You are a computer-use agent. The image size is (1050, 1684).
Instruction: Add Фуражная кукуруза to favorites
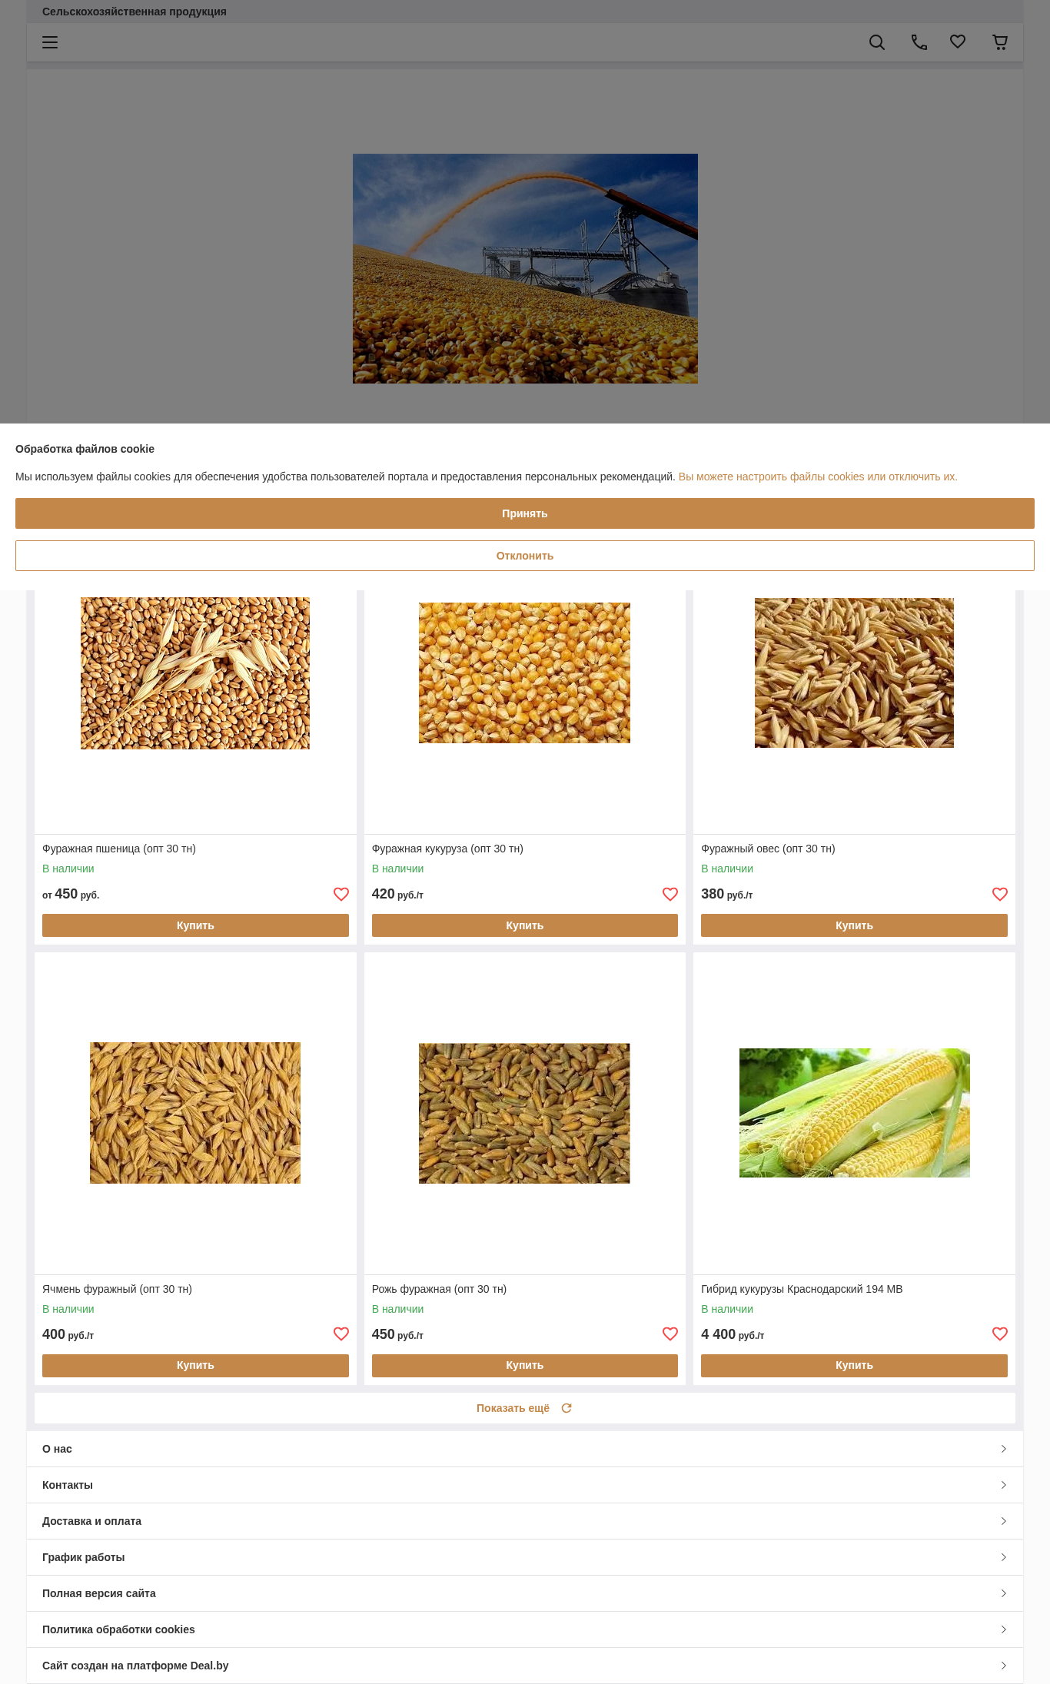pos(670,894)
